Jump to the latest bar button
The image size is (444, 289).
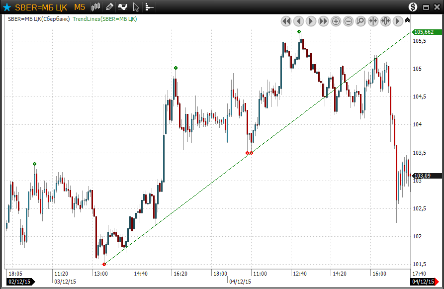[398, 21]
